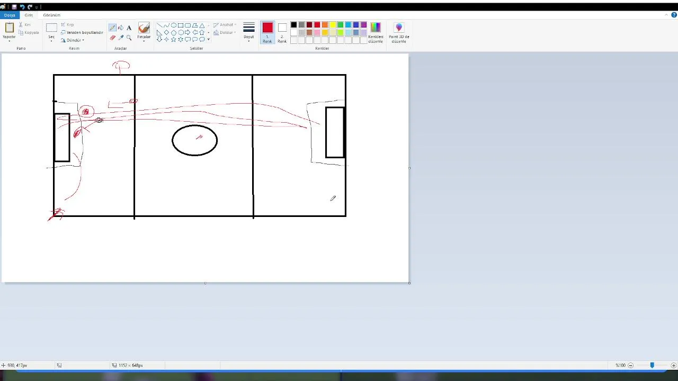Select the Color picker eyedropper tool
The height and width of the screenshot is (381, 678).
tap(120, 38)
